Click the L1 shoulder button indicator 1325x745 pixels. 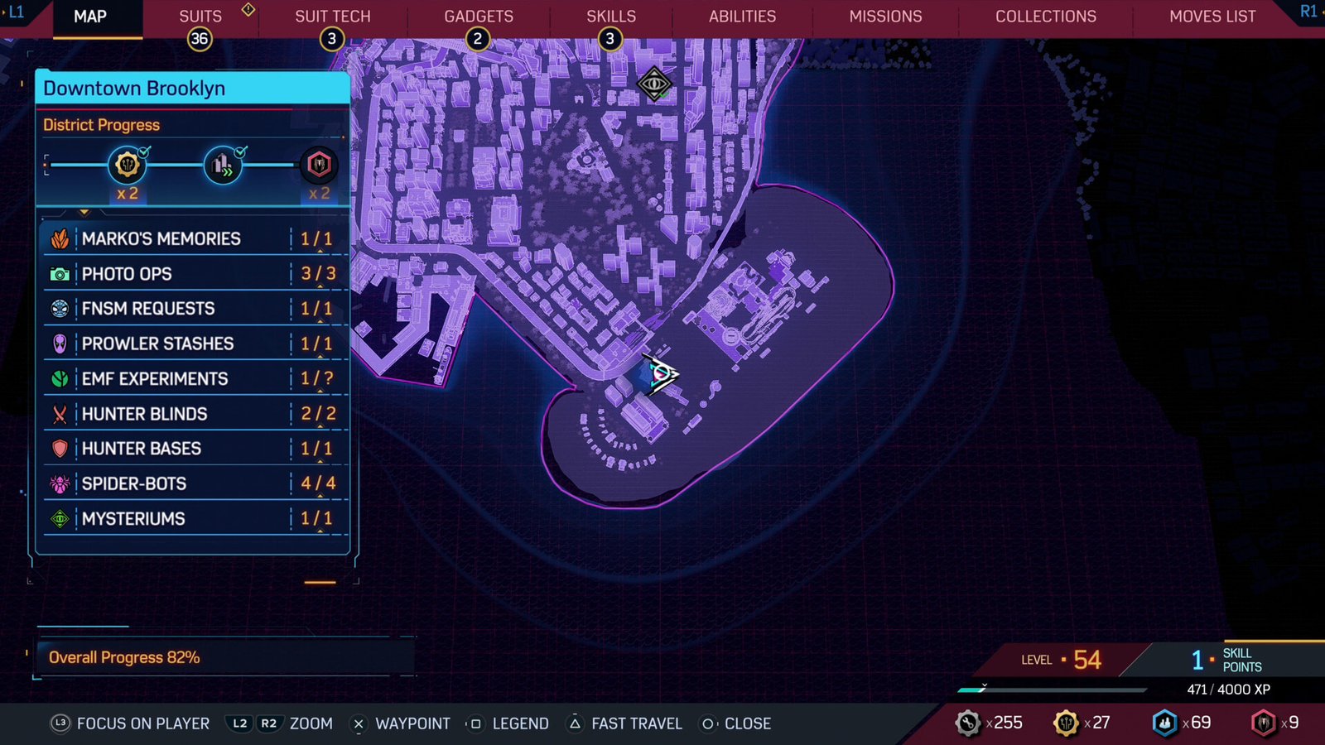[x=16, y=12]
